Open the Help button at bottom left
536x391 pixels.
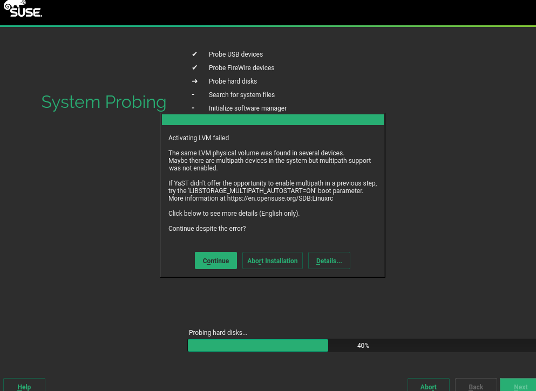pyautogui.click(x=24, y=385)
